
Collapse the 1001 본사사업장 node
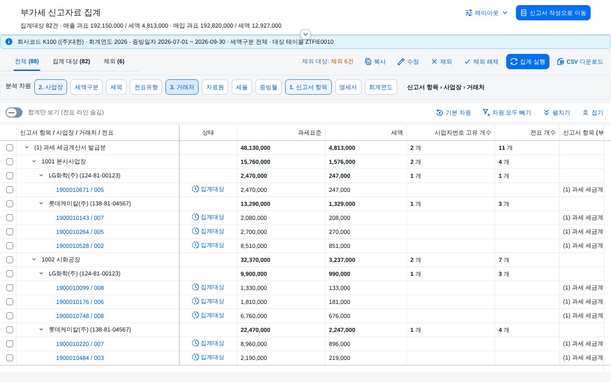coord(34,161)
